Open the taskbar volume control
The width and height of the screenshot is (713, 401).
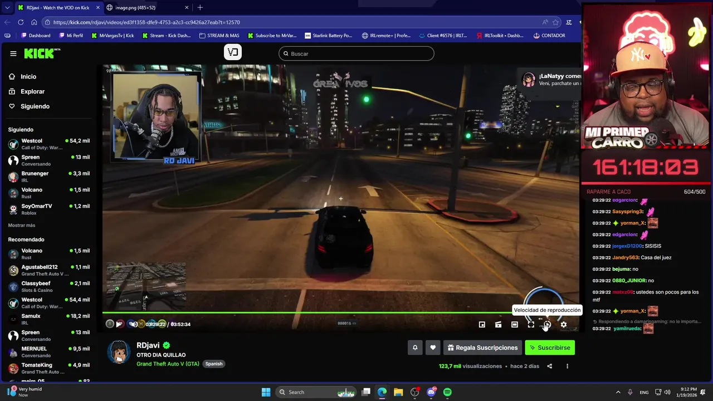[x=667, y=392]
